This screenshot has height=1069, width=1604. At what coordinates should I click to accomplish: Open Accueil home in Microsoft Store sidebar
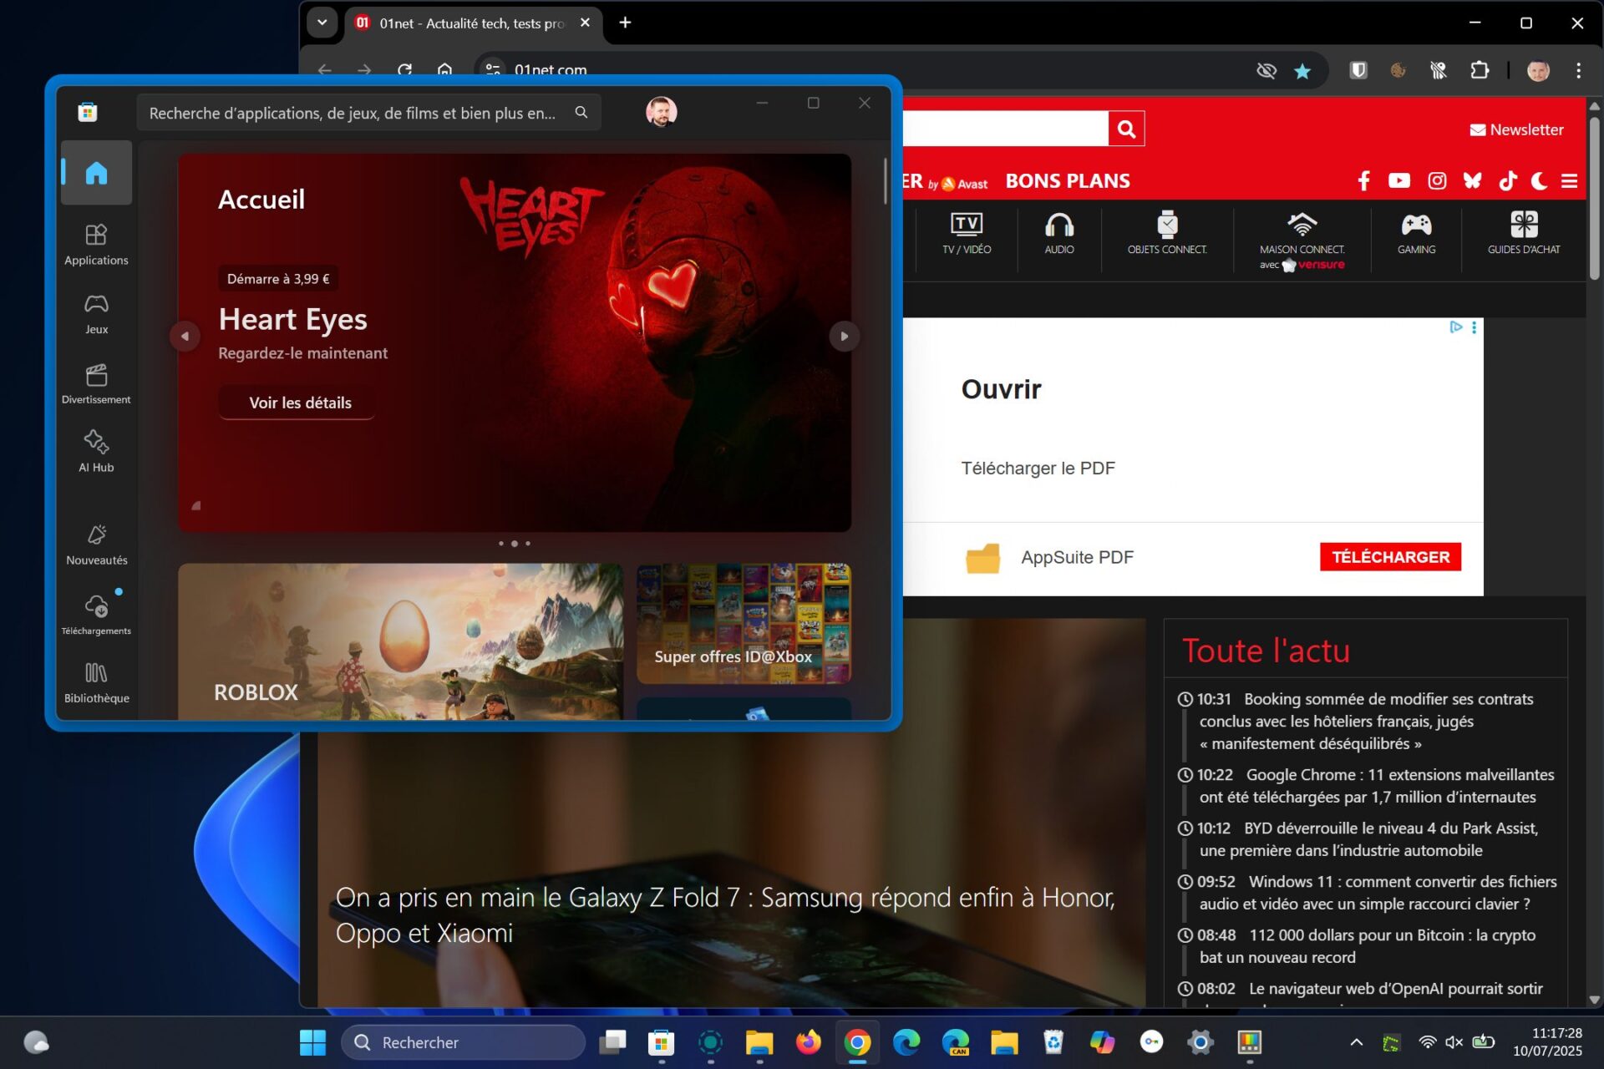[96, 173]
